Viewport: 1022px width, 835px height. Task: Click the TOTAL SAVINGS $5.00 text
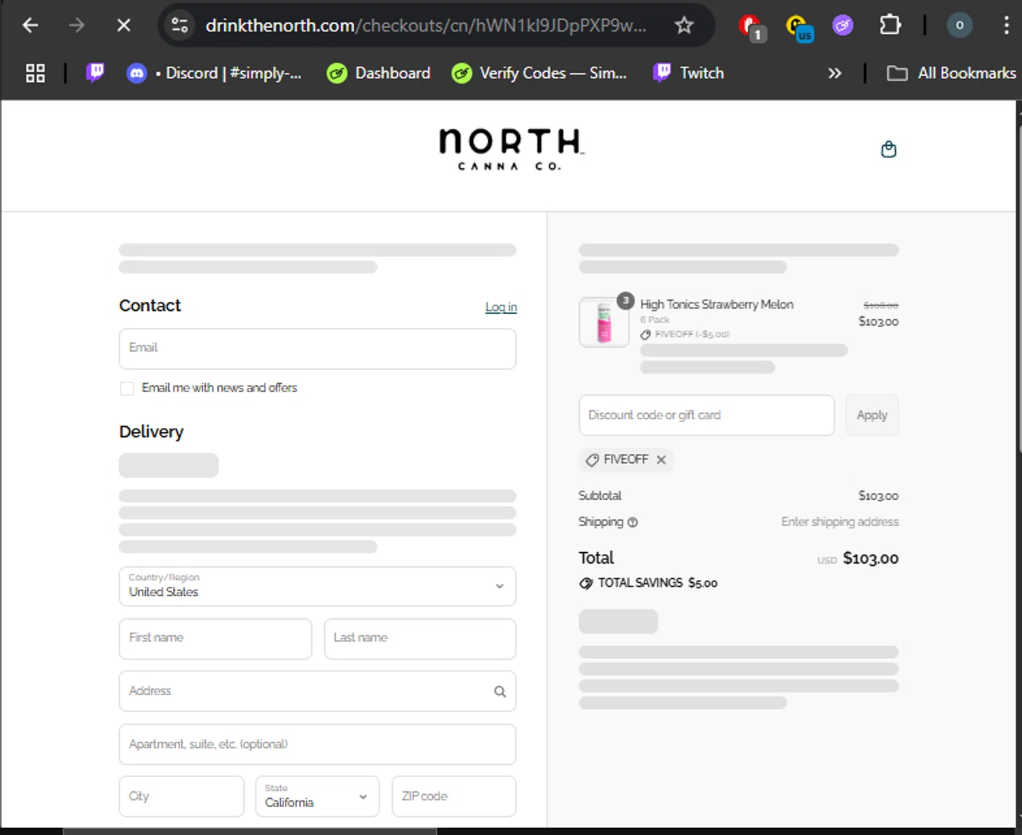pos(657,583)
